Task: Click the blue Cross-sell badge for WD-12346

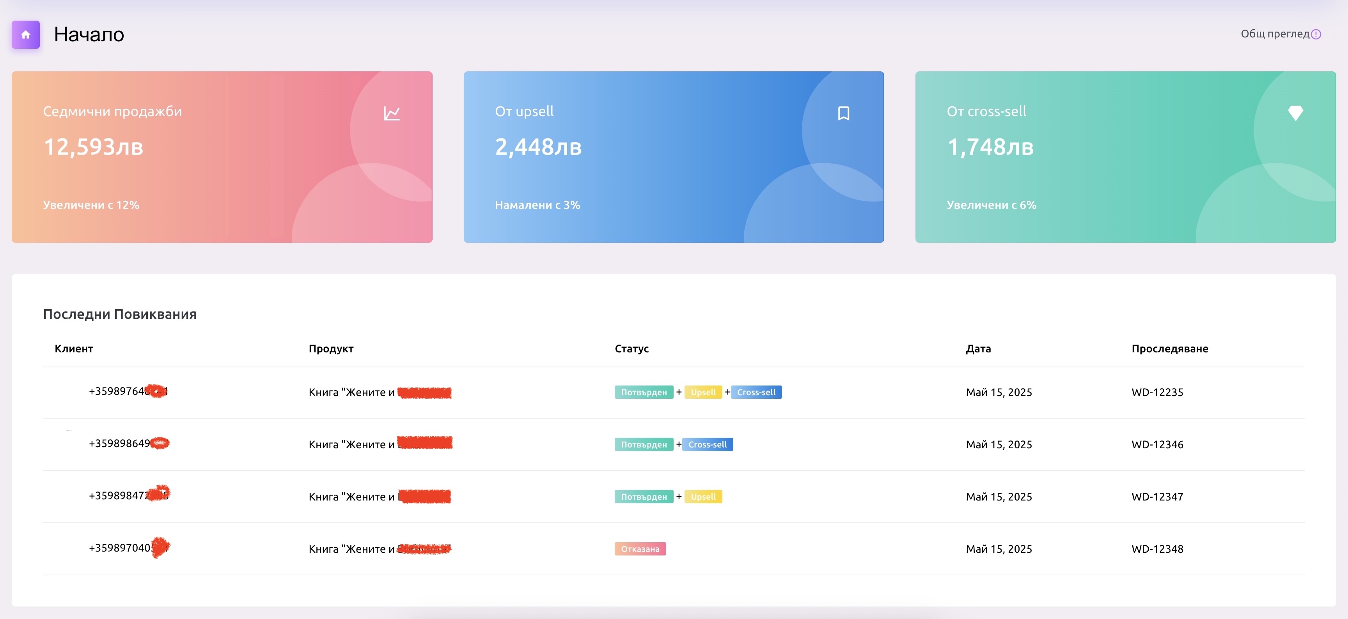Action: (707, 444)
